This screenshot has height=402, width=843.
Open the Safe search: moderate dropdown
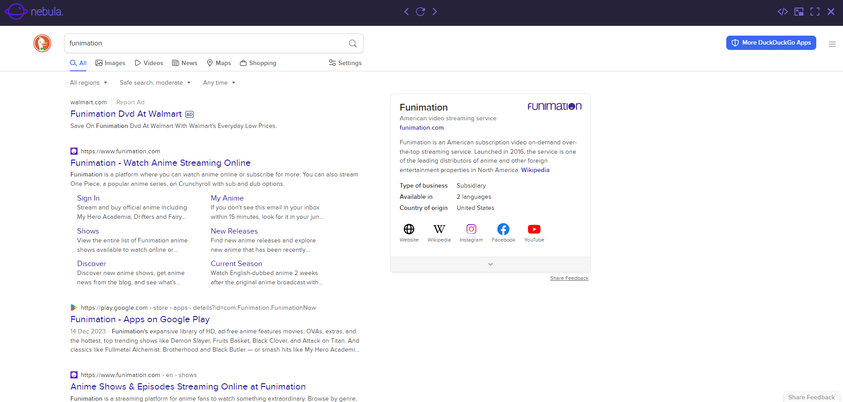tap(155, 82)
